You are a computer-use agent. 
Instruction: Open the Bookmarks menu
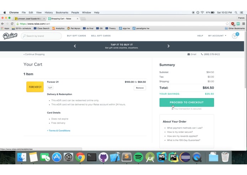tap(62, 12)
